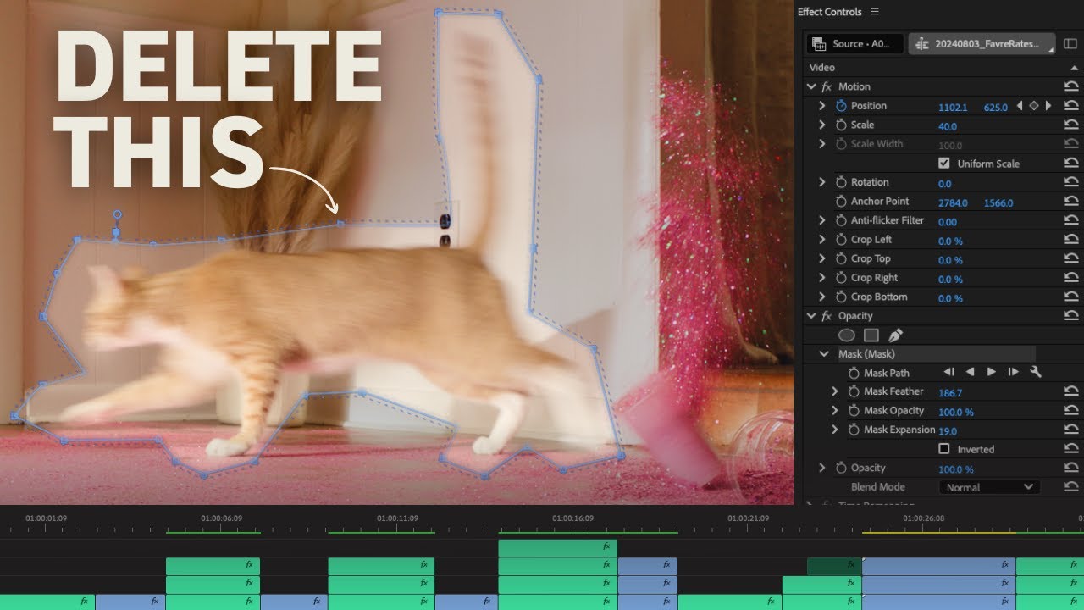Track selected mask forward one frame
1084x610 pixels.
1013,372
